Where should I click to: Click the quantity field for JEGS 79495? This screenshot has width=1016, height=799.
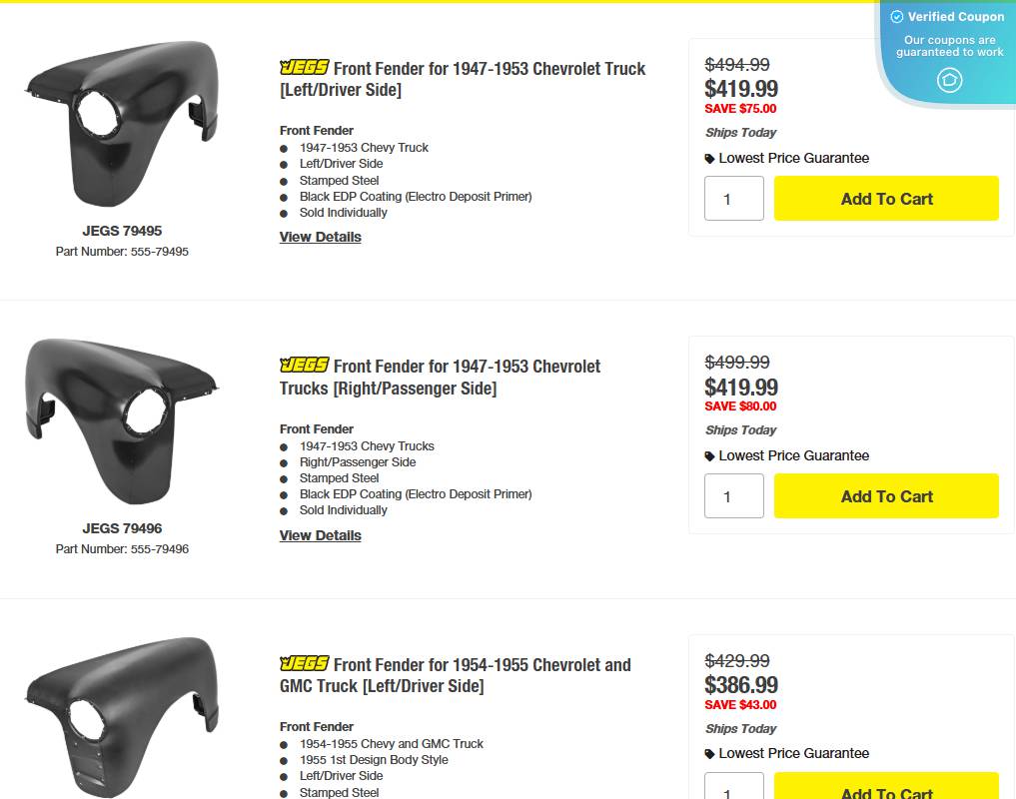tap(733, 198)
